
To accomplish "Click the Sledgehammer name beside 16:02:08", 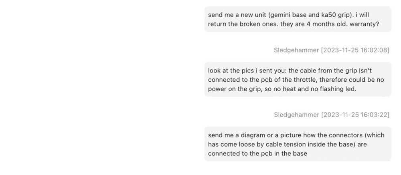I will 296,50.
